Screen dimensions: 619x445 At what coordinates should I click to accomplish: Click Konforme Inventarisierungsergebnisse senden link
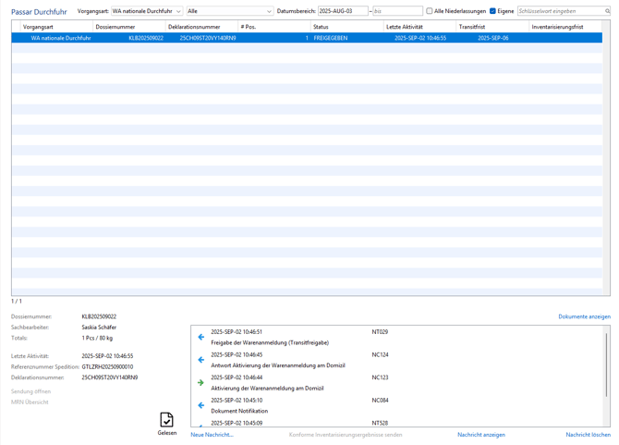click(x=346, y=435)
